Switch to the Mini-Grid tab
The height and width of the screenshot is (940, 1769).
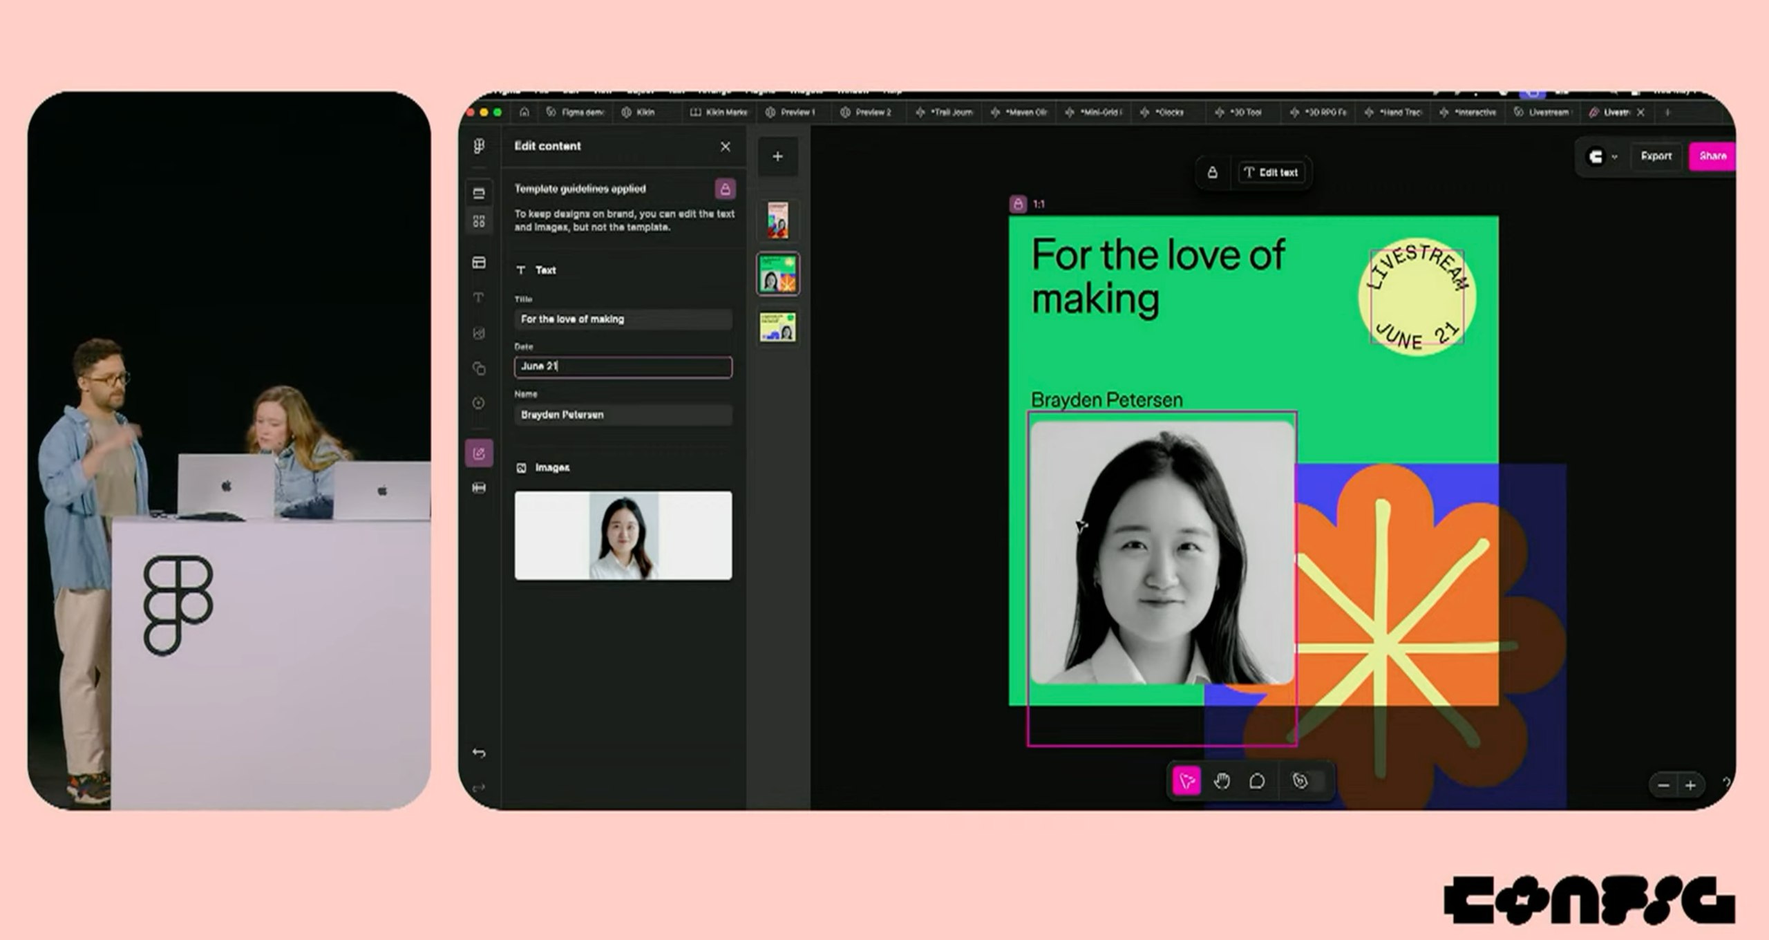(x=1095, y=112)
